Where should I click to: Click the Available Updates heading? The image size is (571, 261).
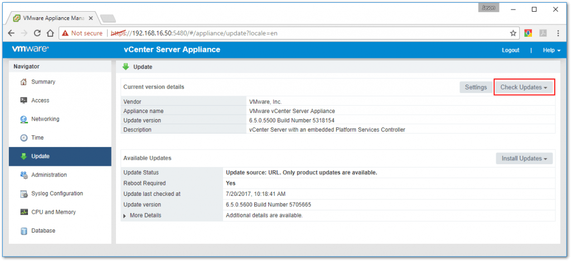point(147,158)
